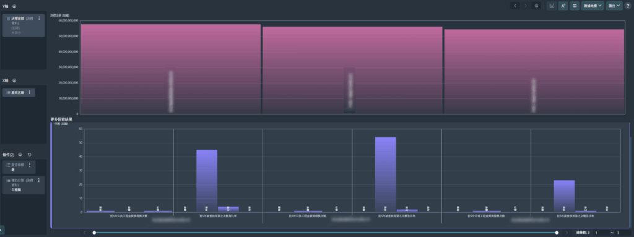Open options menu for 廠商名稱 field
Viewport: 634px width, 237px height.
coord(29,93)
